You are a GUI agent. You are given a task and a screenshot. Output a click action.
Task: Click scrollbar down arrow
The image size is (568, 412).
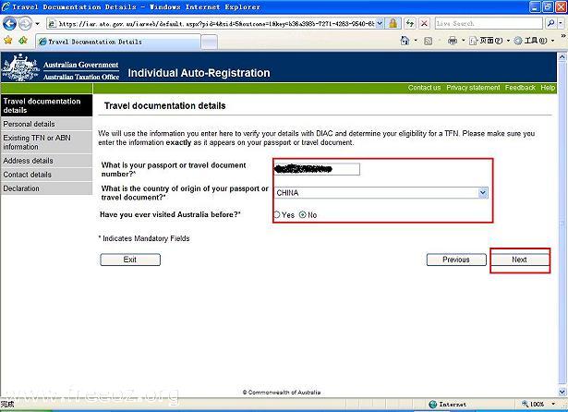pyautogui.click(x=562, y=392)
